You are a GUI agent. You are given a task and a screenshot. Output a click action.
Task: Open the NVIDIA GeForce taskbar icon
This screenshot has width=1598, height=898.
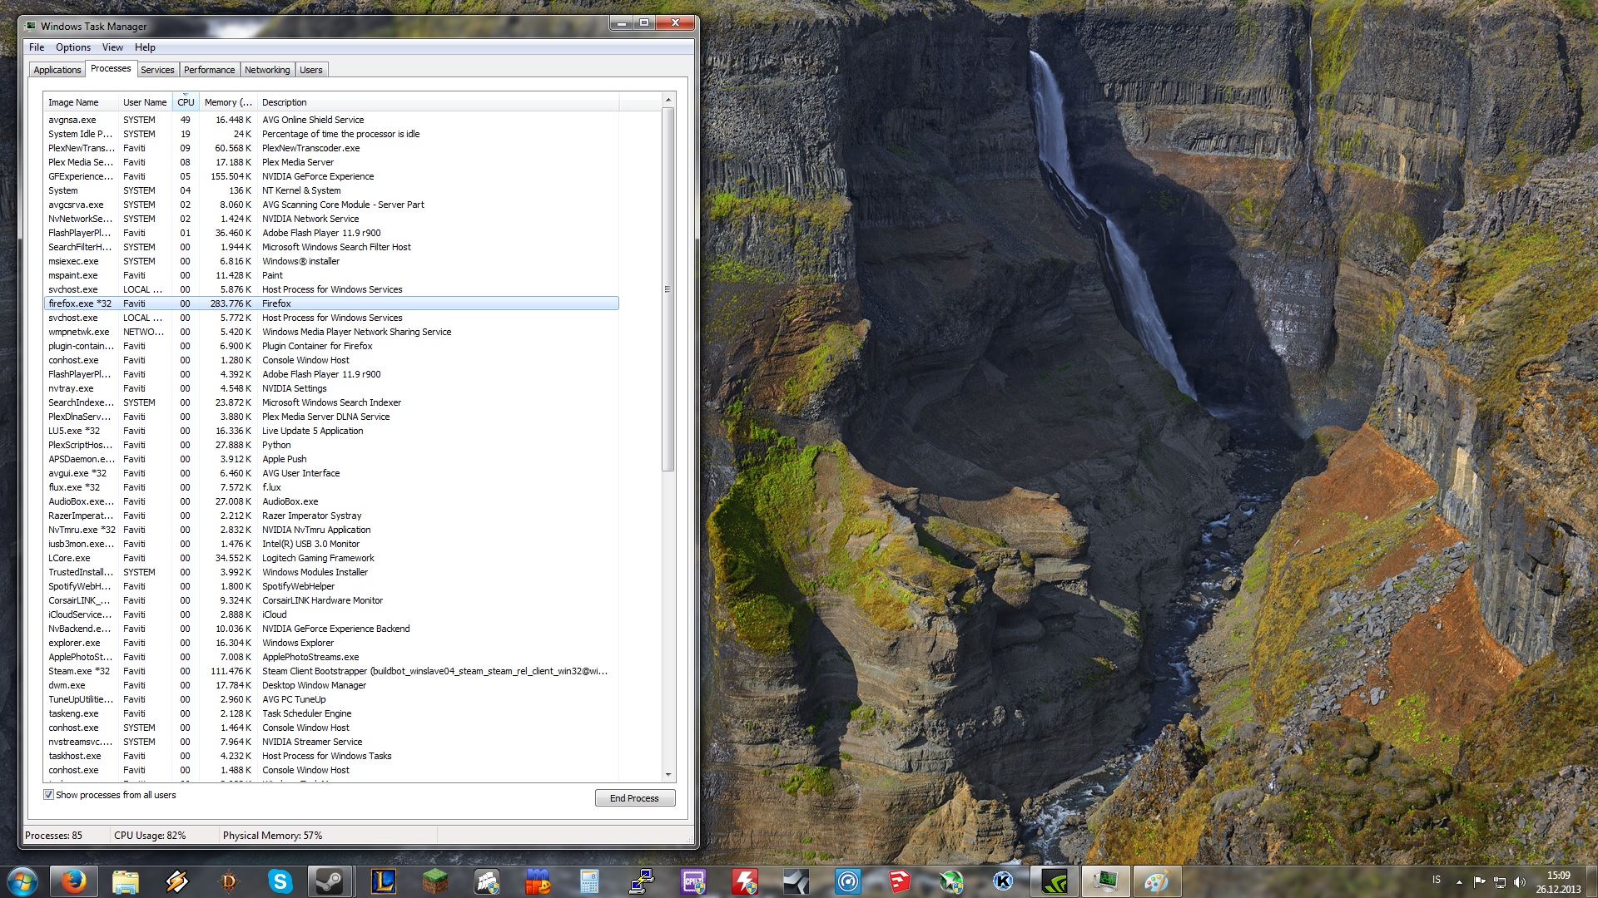click(1054, 881)
